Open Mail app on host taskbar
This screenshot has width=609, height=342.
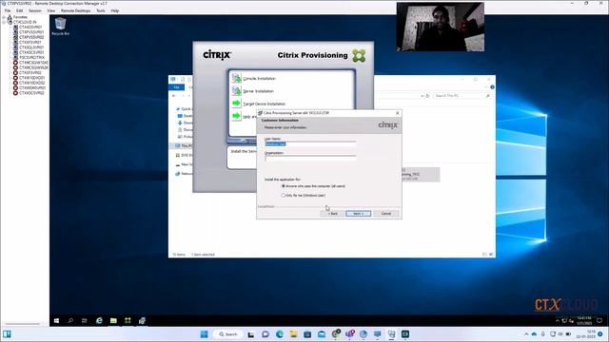click(322, 334)
